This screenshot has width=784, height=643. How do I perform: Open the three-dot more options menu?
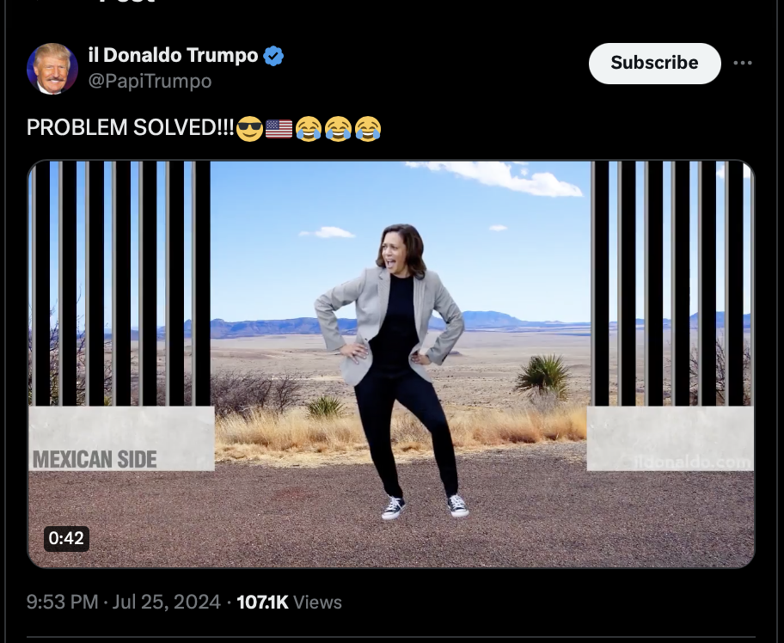[x=743, y=63]
